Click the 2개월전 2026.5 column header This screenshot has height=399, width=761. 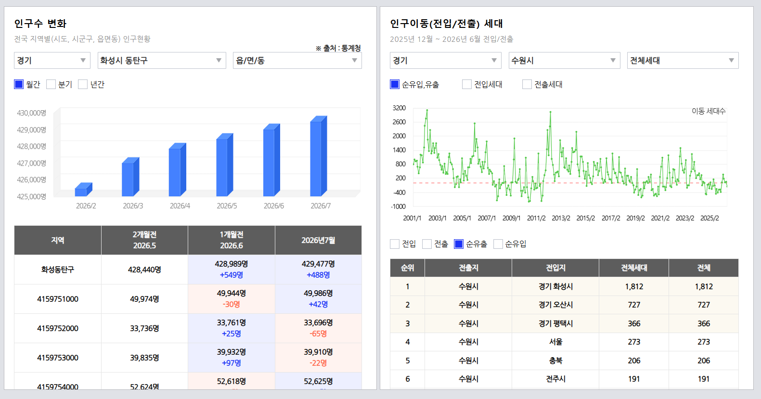(x=144, y=240)
